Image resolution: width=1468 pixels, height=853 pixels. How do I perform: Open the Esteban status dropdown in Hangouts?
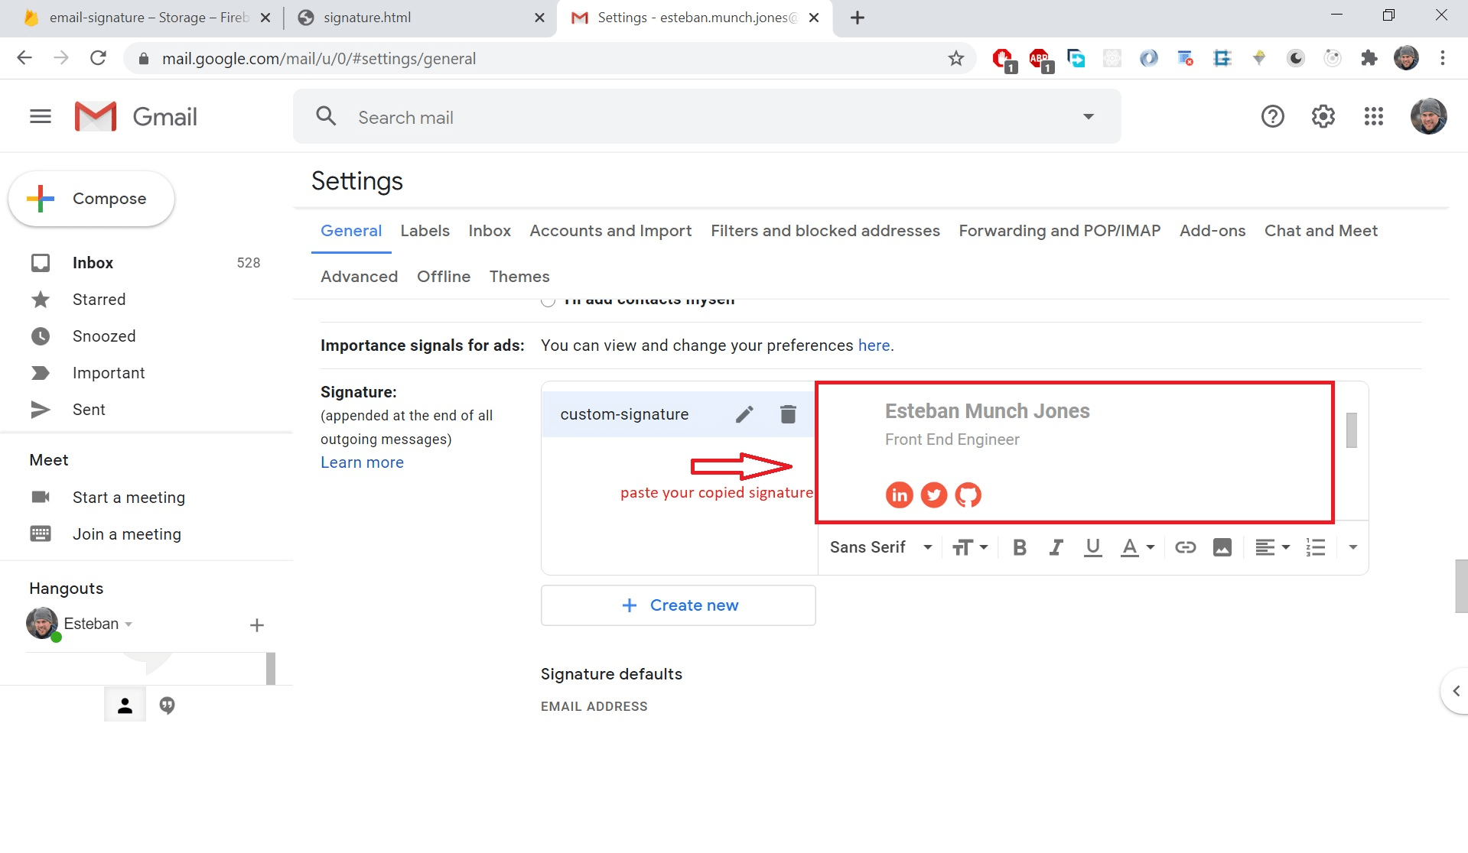[x=129, y=624]
